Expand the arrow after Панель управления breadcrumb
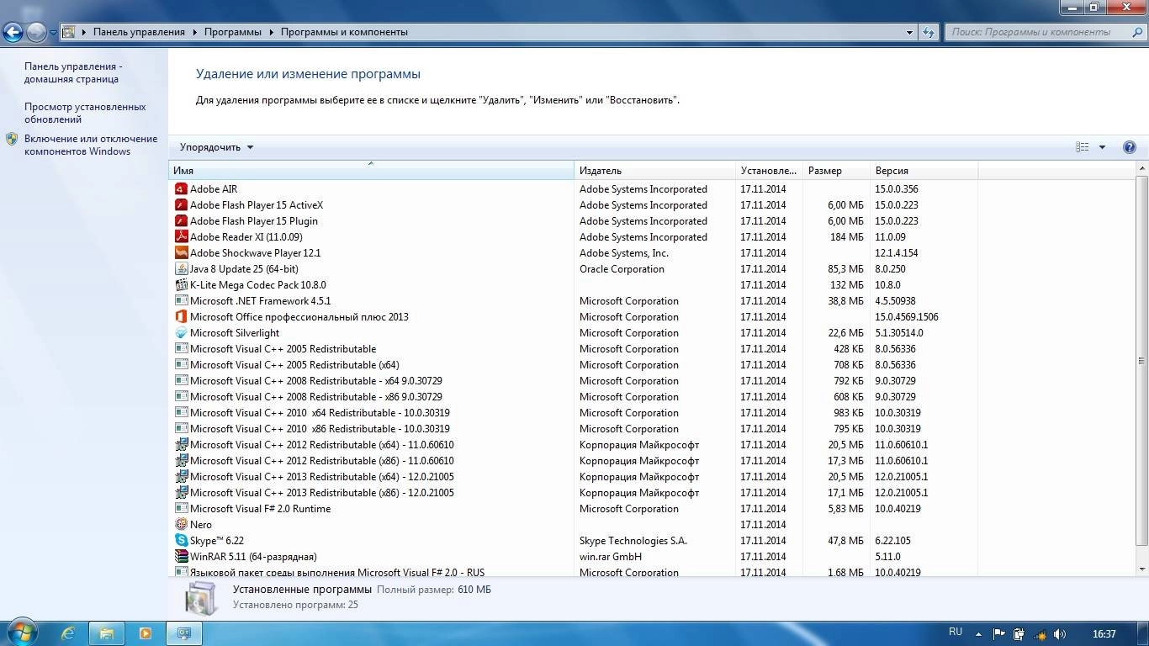Image resolution: width=1149 pixels, height=646 pixels. (194, 32)
